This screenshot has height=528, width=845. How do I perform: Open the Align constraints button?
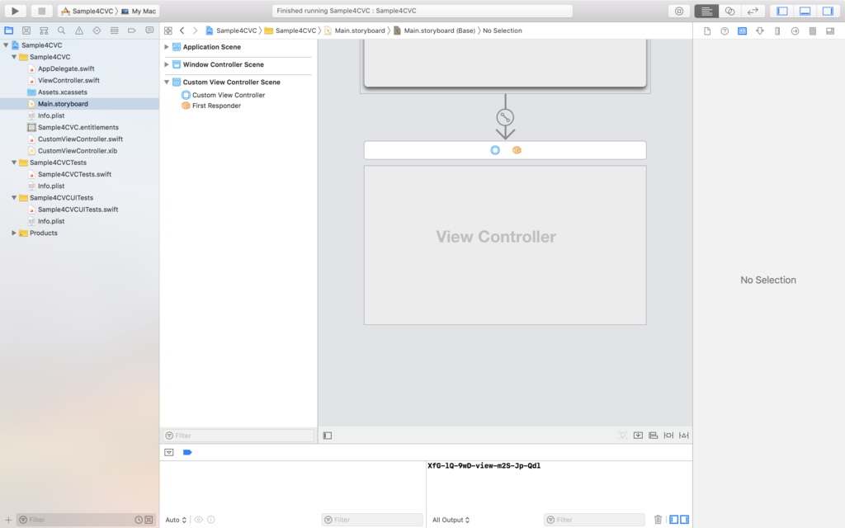click(654, 436)
